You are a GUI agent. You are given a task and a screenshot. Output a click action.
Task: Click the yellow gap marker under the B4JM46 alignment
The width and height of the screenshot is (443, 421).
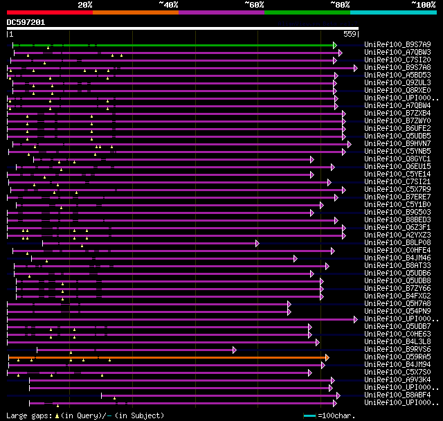coord(46,261)
